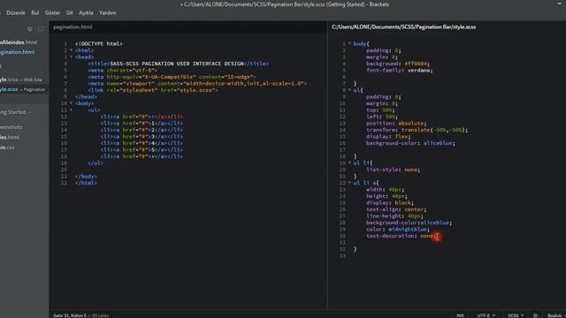The image size is (566, 318).
Task: Click the list item containing 3
Action: (141, 136)
